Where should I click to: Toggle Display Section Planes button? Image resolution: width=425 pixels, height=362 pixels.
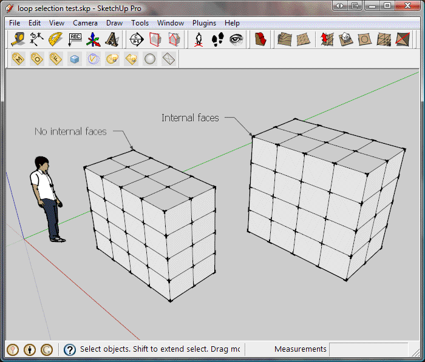click(156, 39)
